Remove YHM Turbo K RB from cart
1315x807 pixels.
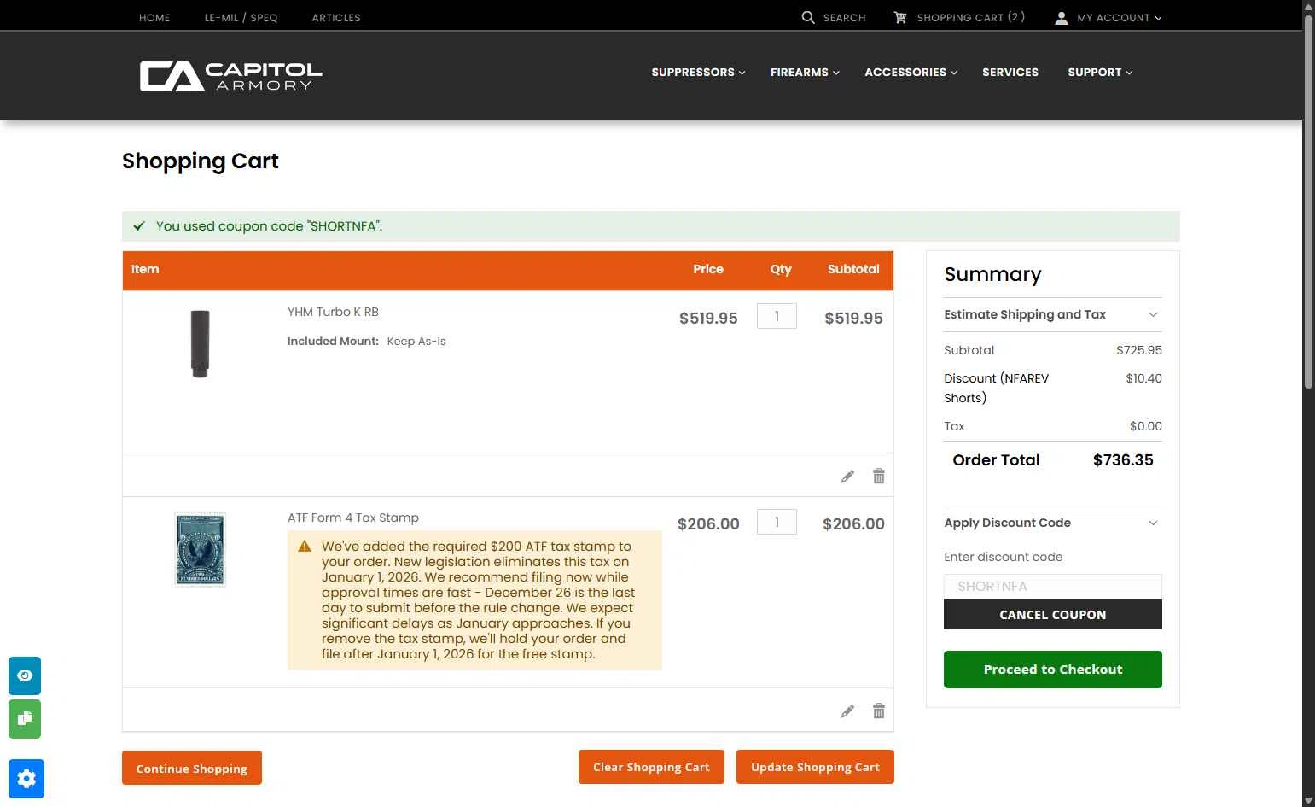[879, 476]
